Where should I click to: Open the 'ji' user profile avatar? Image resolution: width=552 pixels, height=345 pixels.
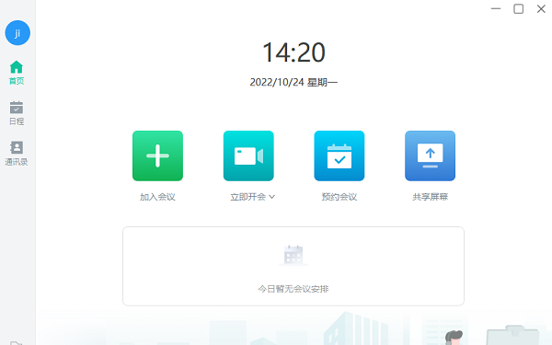coord(17,33)
